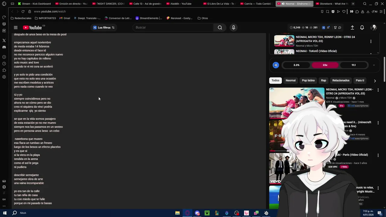Screen dimensions: 386x217
Task: Select the Relacionados filter chip
Action: pos(341,80)
